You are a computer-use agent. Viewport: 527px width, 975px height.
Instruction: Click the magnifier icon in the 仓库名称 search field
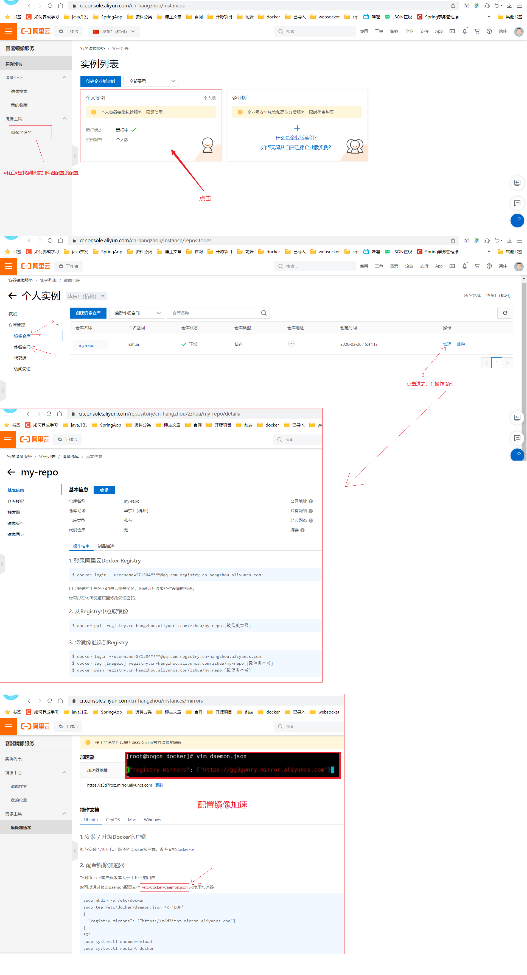[264, 313]
